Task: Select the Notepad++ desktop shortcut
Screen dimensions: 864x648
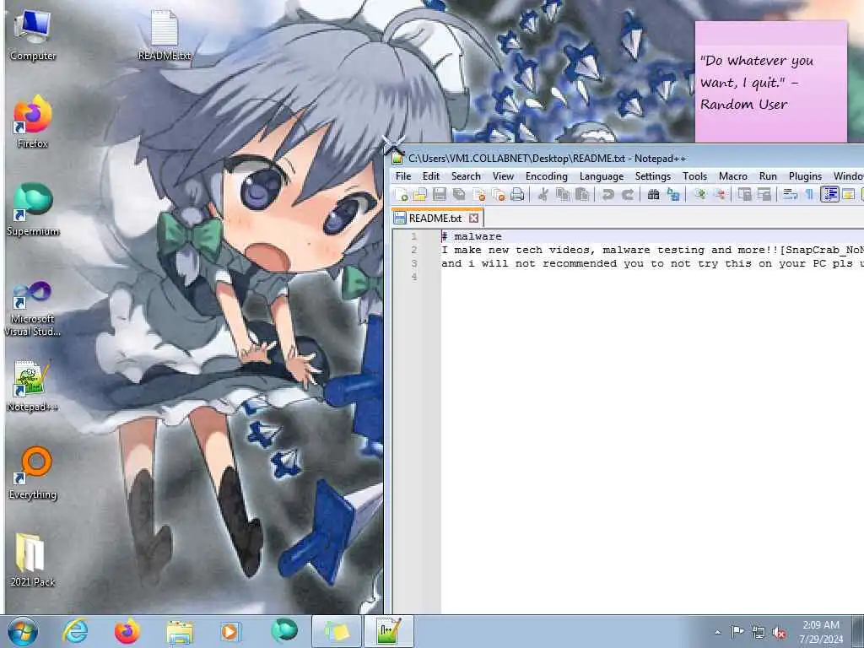Action: coord(33,386)
